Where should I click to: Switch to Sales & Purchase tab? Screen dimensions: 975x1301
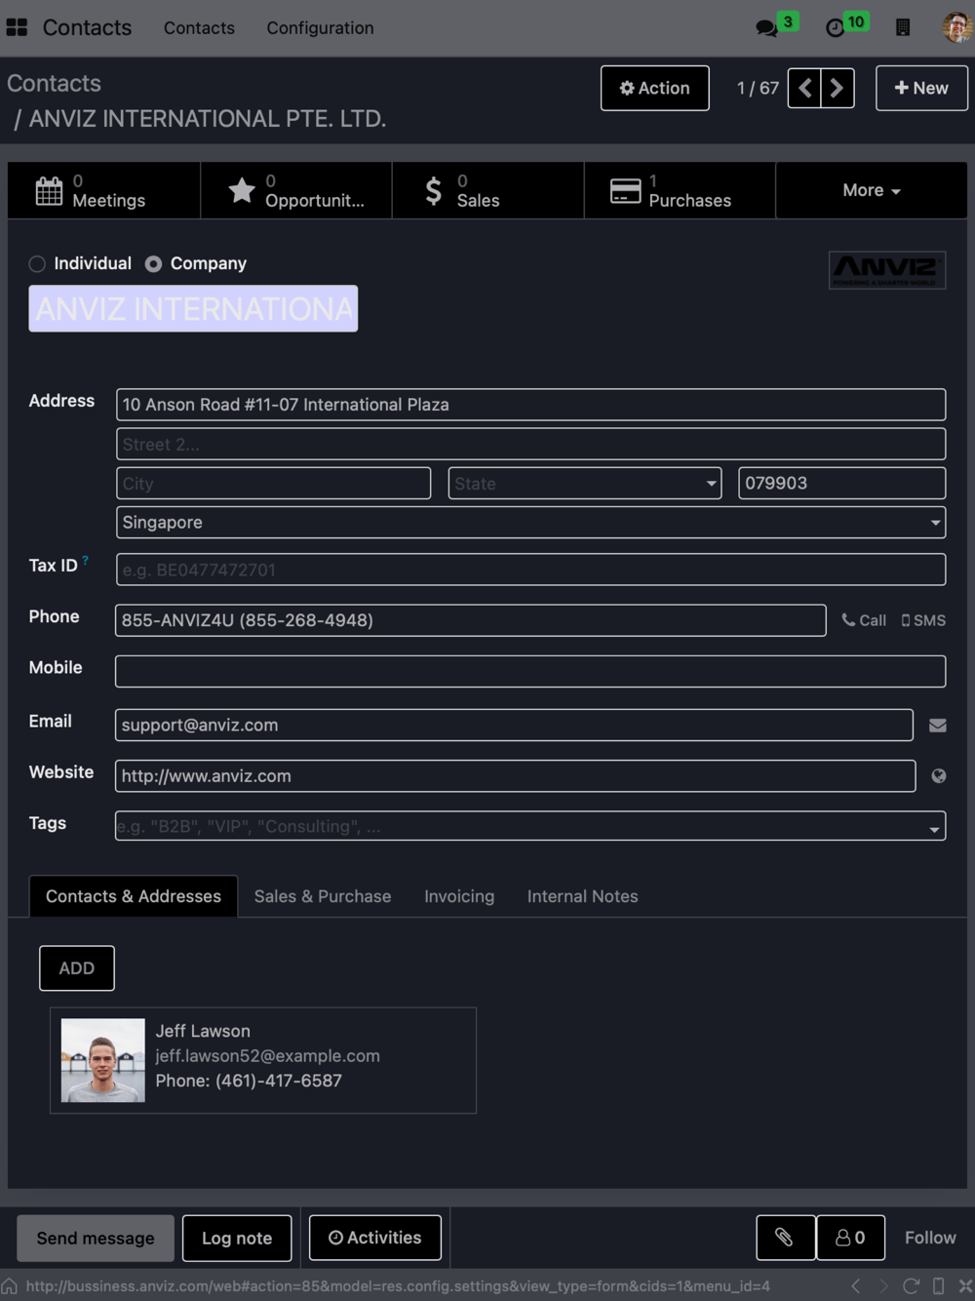pos(323,896)
